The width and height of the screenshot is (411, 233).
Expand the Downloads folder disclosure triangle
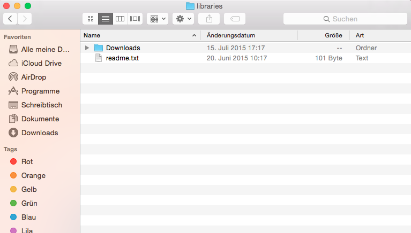point(87,48)
